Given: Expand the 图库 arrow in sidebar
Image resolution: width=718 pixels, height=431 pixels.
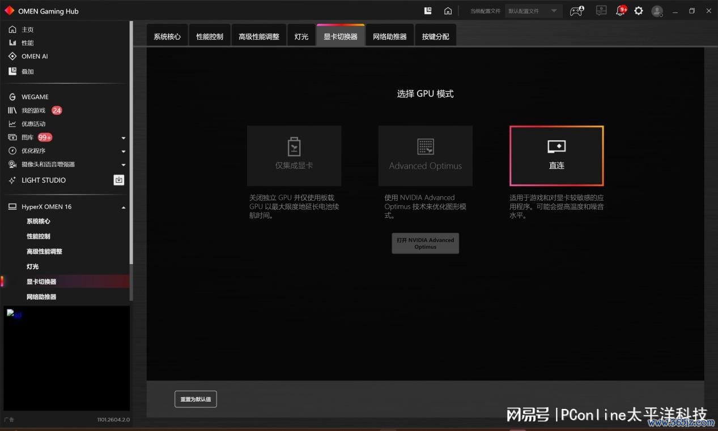Looking at the screenshot, I should [x=124, y=138].
